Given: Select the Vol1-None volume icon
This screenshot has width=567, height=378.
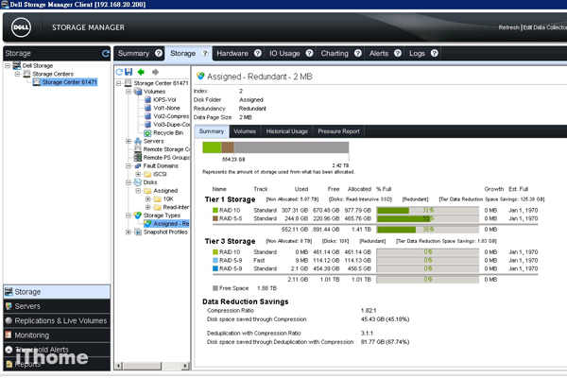Looking at the screenshot, I should [x=147, y=108].
